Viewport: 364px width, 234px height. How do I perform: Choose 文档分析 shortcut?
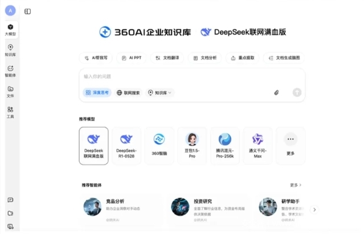[x=205, y=58]
